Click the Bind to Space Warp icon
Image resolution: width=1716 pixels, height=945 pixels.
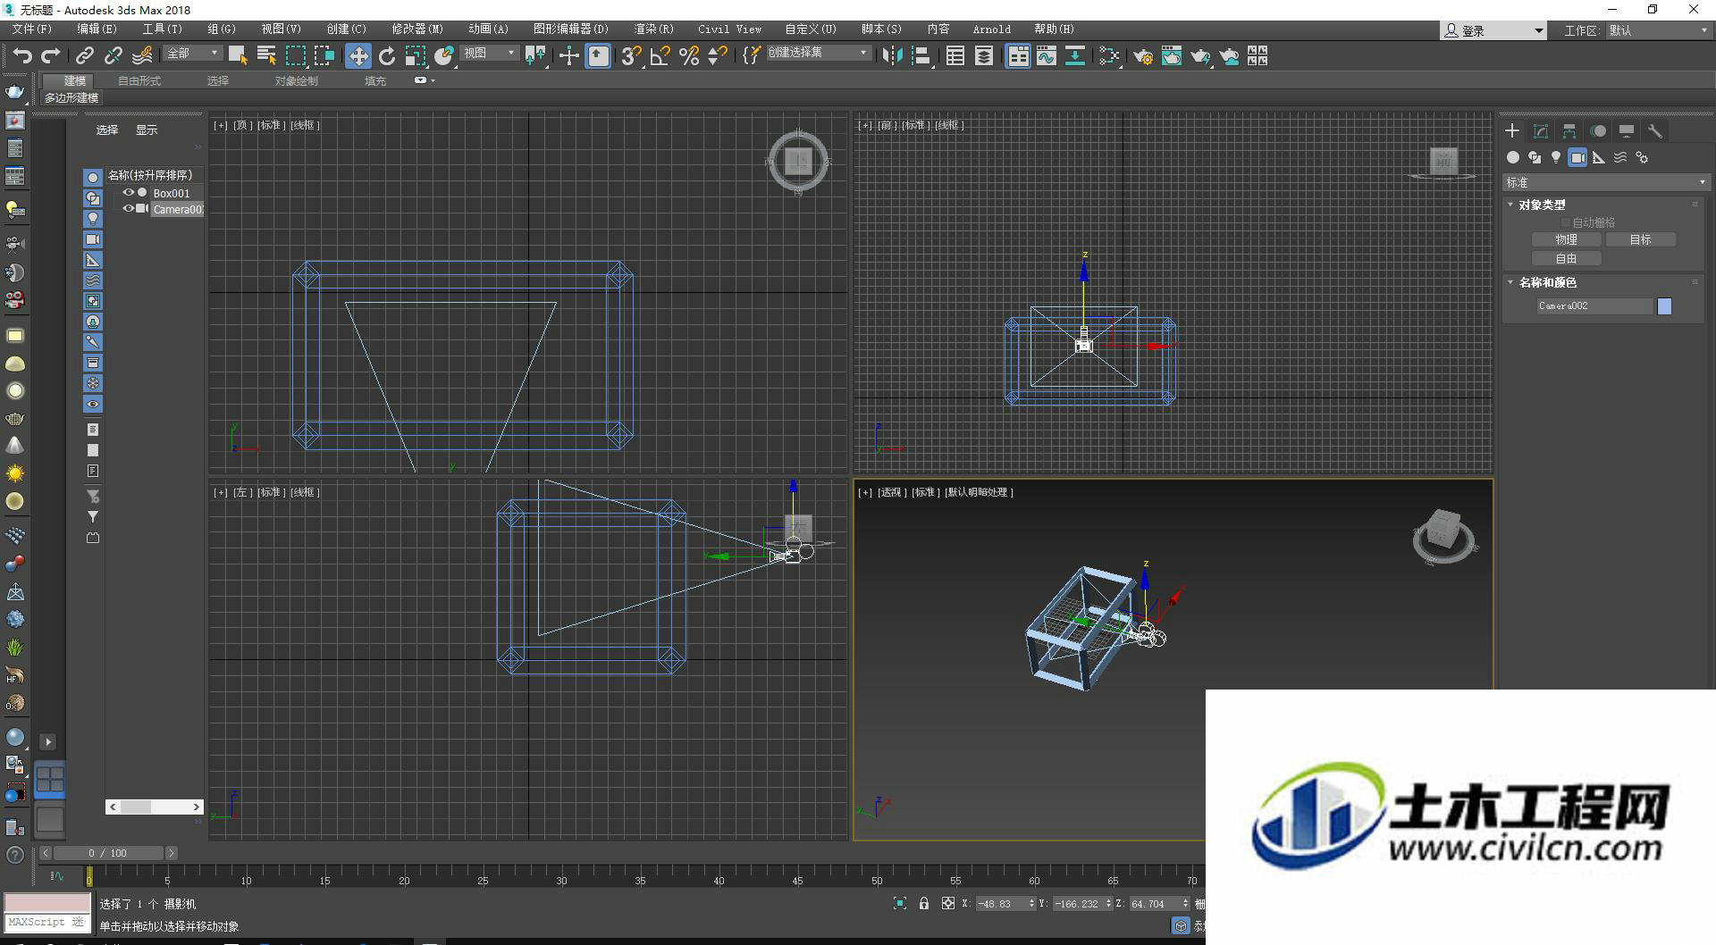pyautogui.click(x=142, y=56)
